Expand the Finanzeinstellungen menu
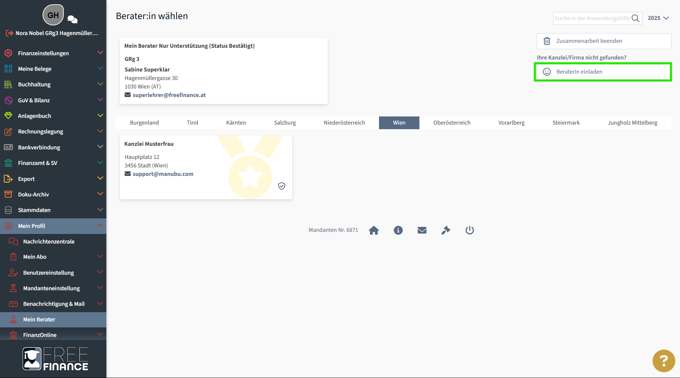This screenshot has height=378, width=680. click(x=53, y=53)
